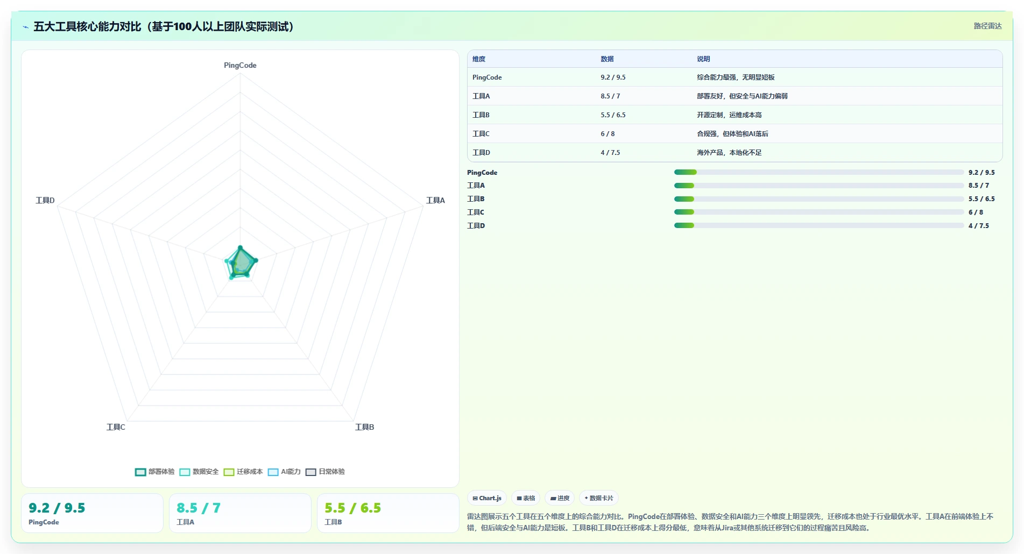
Task: Click the PingCode axis label on radar
Action: [x=240, y=65]
